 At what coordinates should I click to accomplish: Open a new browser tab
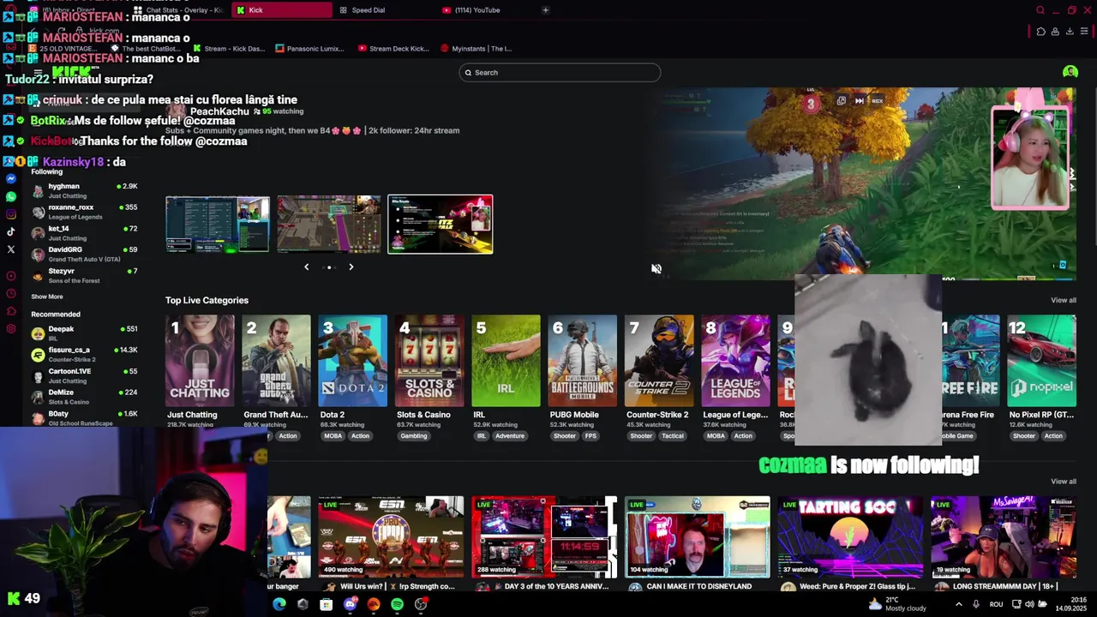[546, 10]
